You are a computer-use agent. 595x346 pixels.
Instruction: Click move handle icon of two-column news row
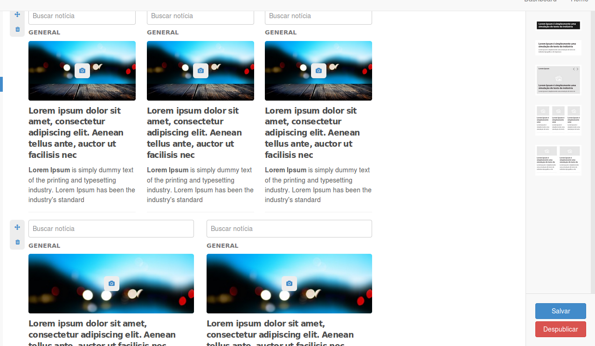click(17, 227)
